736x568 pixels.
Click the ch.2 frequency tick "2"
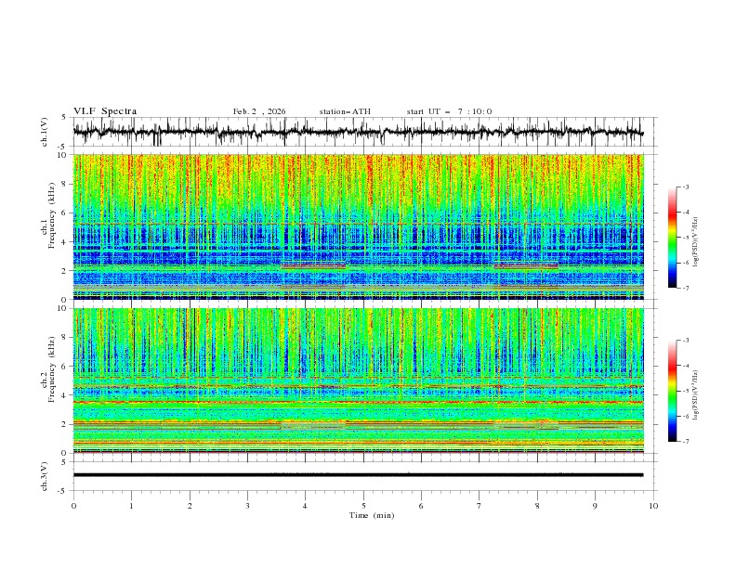coord(65,424)
